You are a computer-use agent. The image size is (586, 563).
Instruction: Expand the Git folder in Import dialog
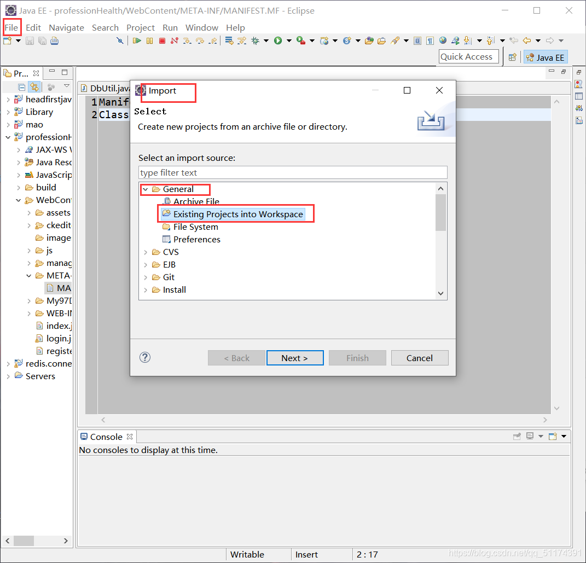(x=146, y=277)
